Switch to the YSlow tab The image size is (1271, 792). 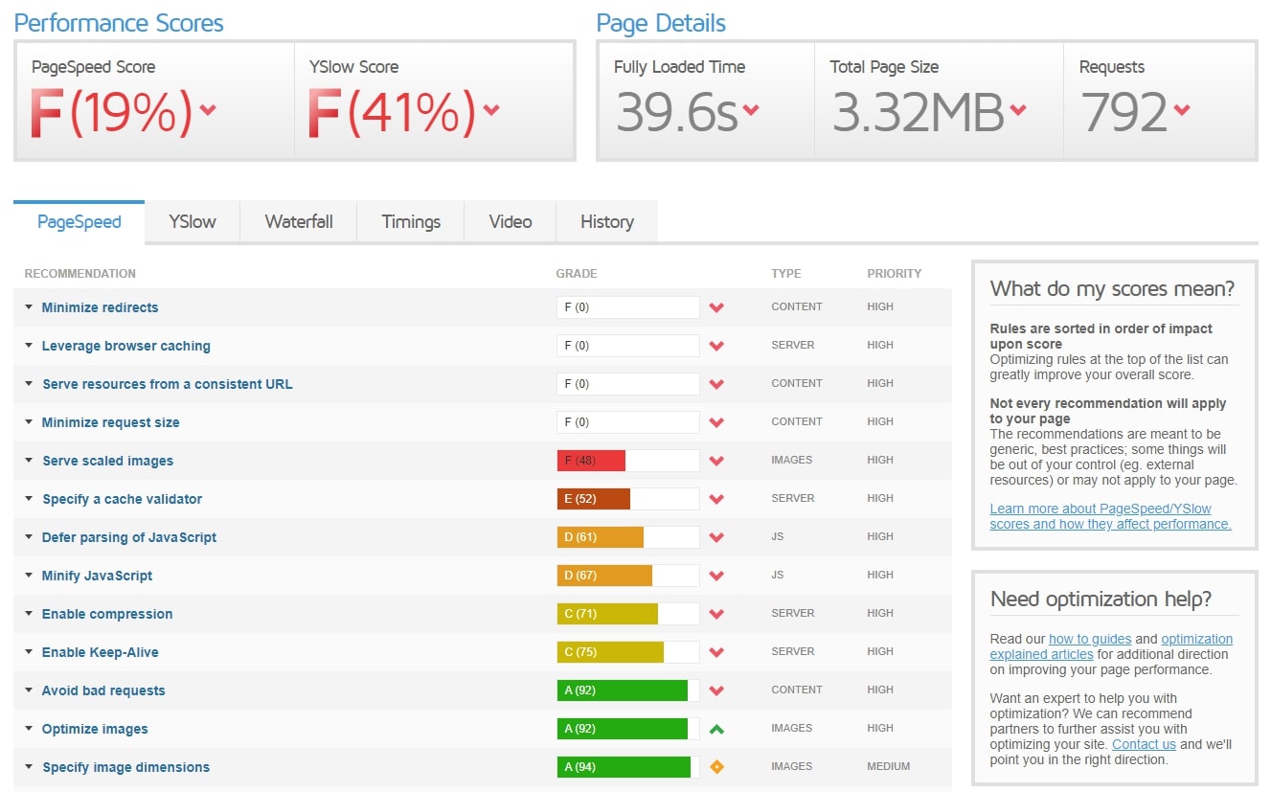[193, 222]
